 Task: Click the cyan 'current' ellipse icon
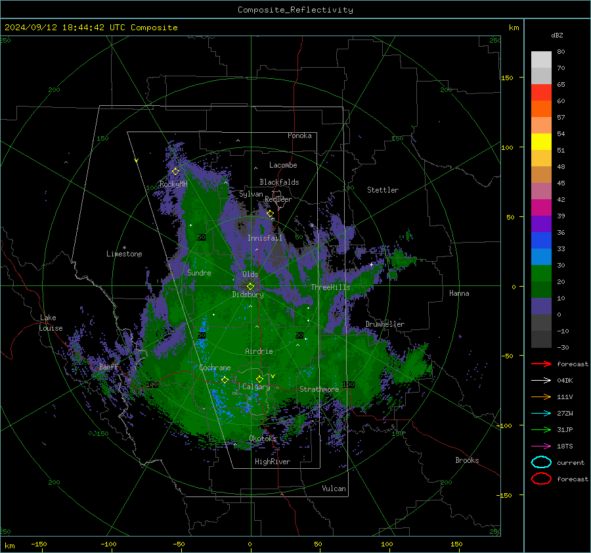(x=541, y=462)
